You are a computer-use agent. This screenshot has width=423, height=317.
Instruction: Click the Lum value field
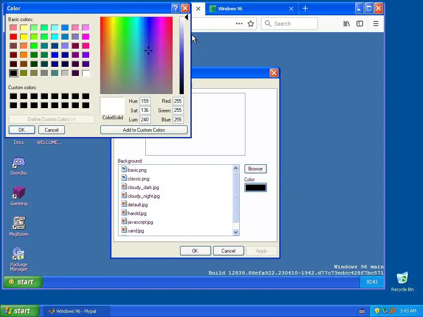[145, 119]
